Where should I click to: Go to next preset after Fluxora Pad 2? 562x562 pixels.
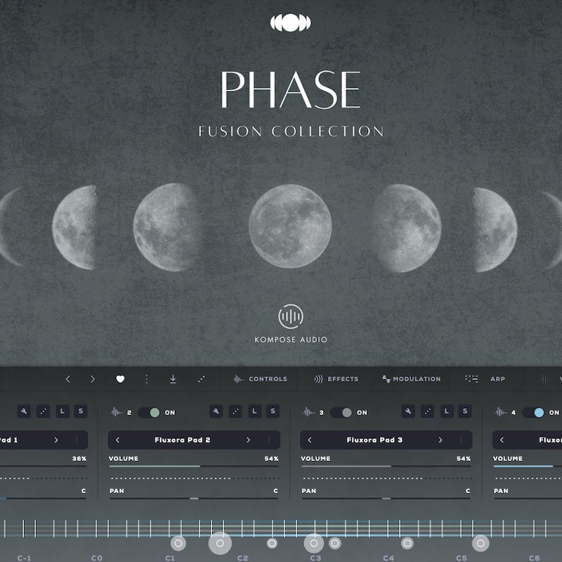pyautogui.click(x=248, y=440)
